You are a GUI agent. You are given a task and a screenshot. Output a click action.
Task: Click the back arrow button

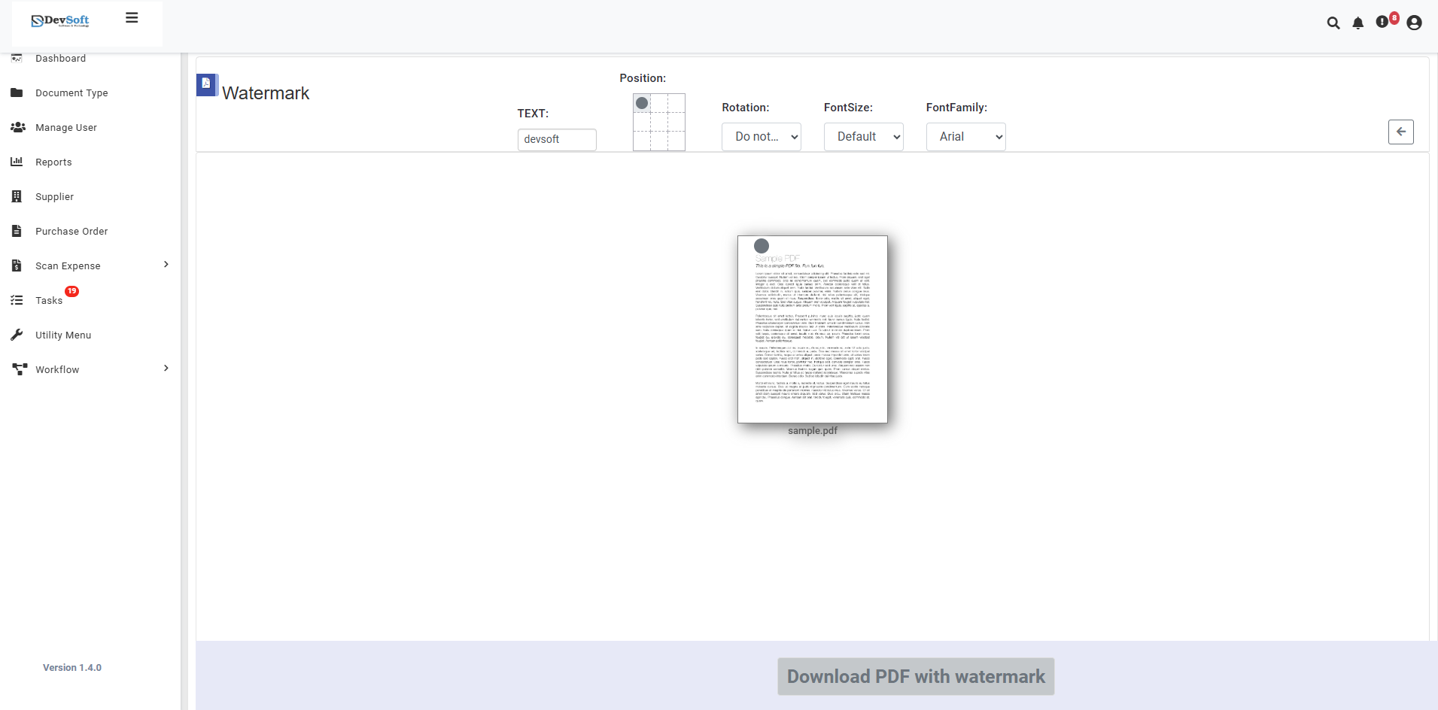point(1400,132)
